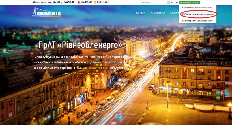Click the ПрАТ «Рівнеобленерго» heading

(80, 45)
